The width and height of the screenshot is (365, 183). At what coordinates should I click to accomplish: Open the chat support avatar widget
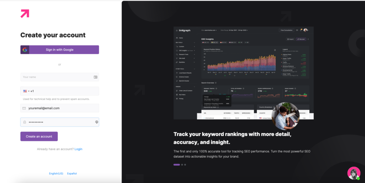click(354, 173)
